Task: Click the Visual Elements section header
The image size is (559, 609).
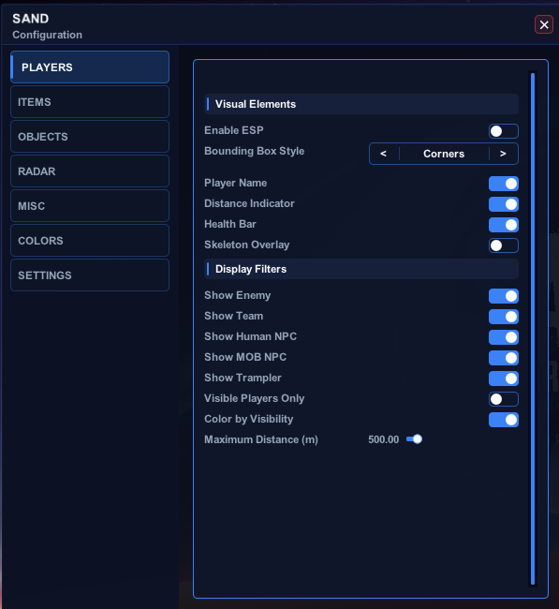Action: point(361,104)
